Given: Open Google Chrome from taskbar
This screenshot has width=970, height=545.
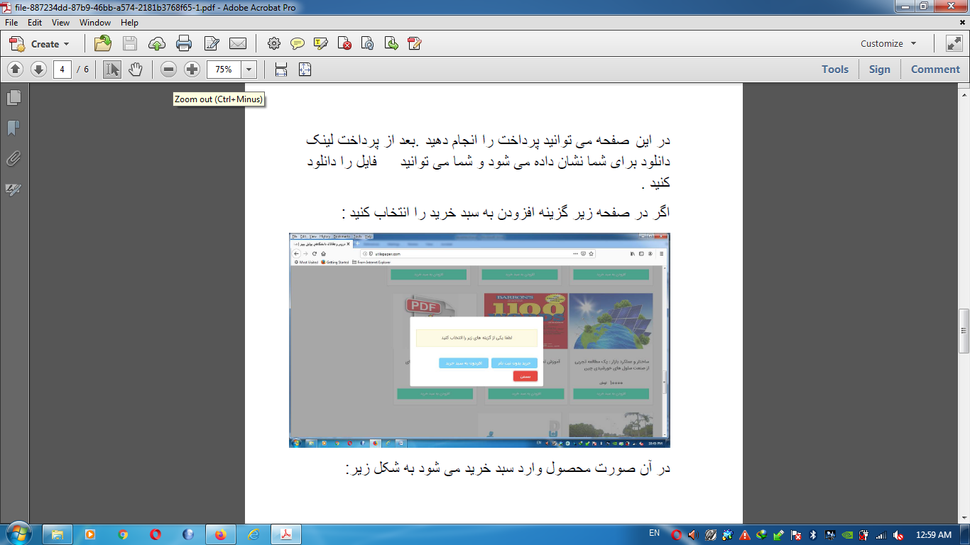Looking at the screenshot, I should point(123,535).
